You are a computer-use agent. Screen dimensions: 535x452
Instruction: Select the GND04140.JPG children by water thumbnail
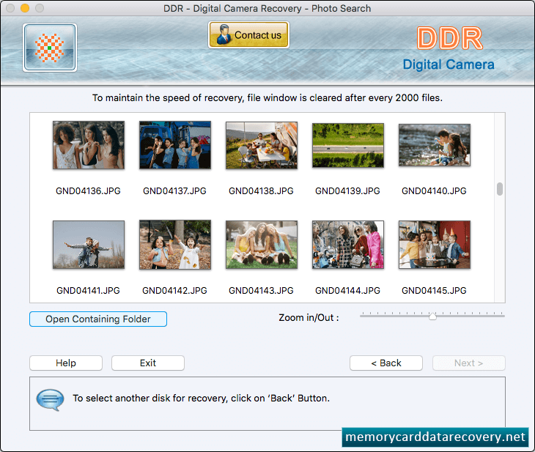pyautogui.click(x=435, y=145)
